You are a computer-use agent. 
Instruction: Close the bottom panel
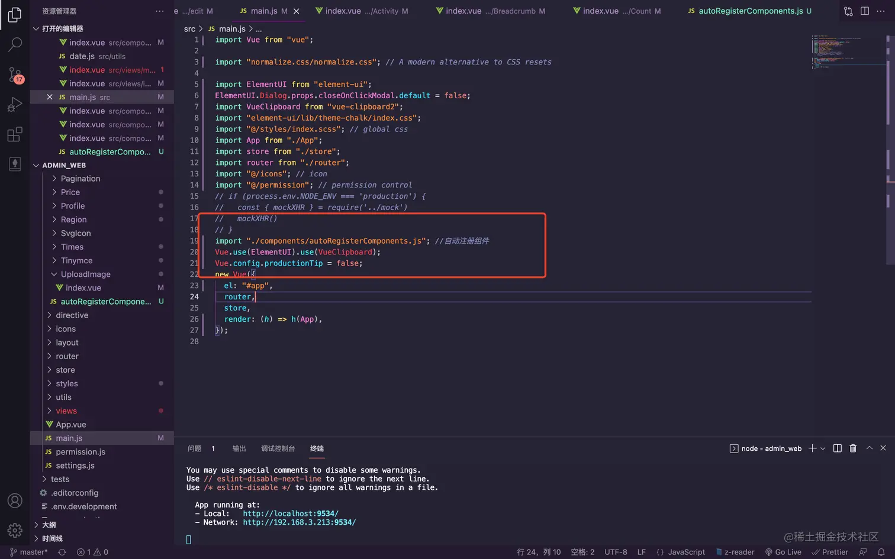point(883,448)
